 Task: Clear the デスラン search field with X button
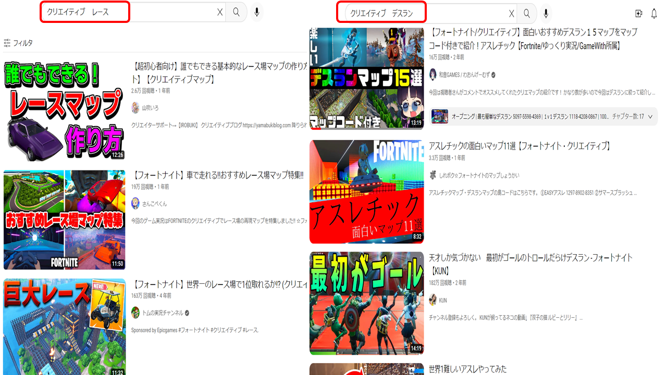(511, 13)
